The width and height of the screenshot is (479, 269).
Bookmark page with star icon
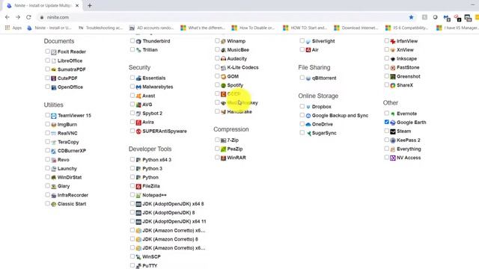click(411, 17)
